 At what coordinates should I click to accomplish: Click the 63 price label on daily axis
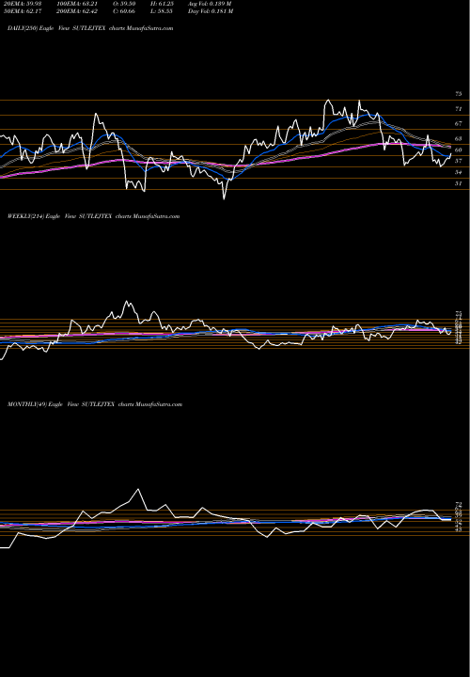click(x=459, y=138)
